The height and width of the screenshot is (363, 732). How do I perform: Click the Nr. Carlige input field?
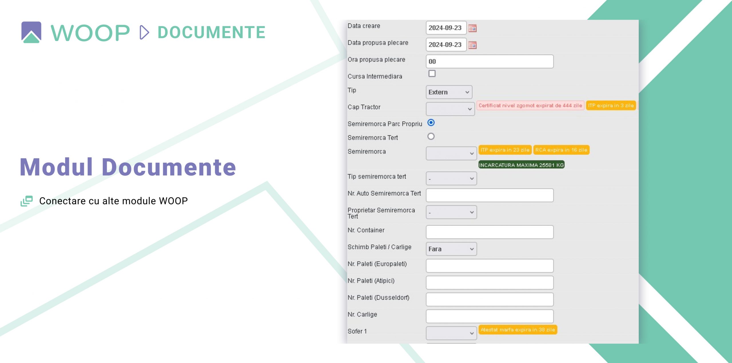490,316
